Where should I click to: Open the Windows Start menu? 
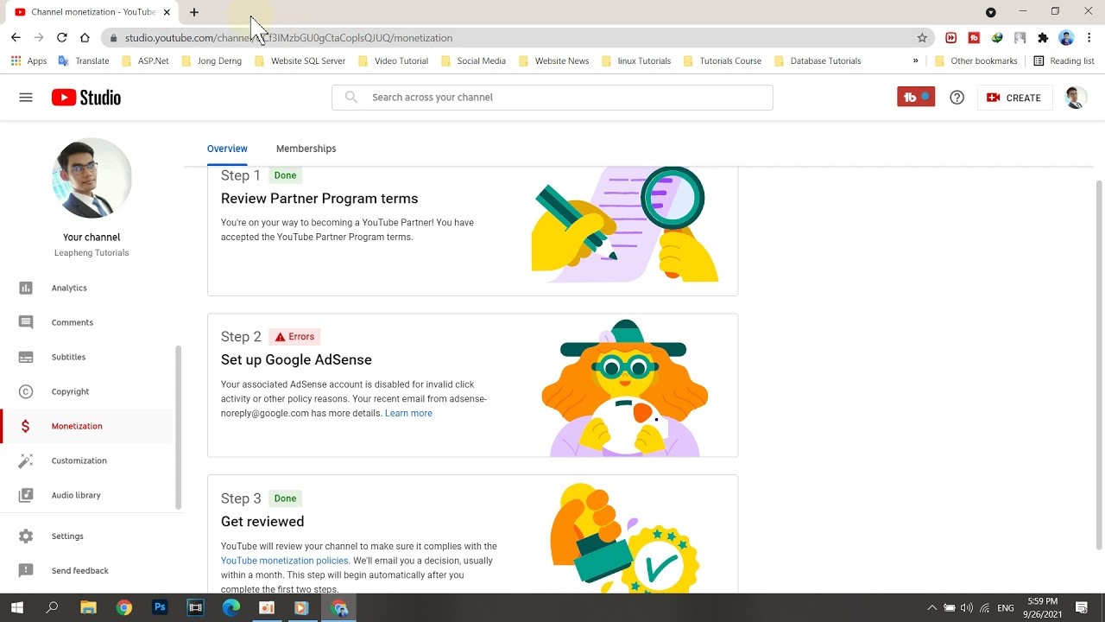pos(16,608)
